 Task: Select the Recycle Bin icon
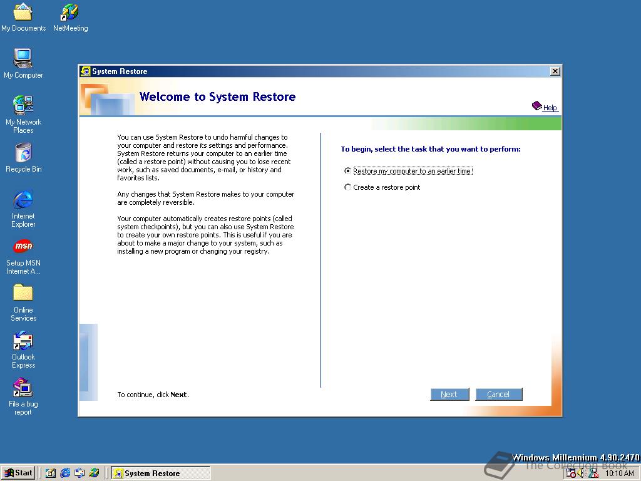click(x=23, y=158)
